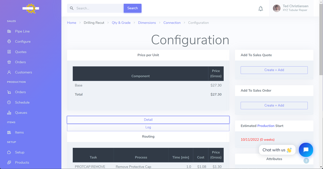323x169 pixels.
Task: Click the Pipe Line sidebar icon
Action: click(x=9, y=31)
